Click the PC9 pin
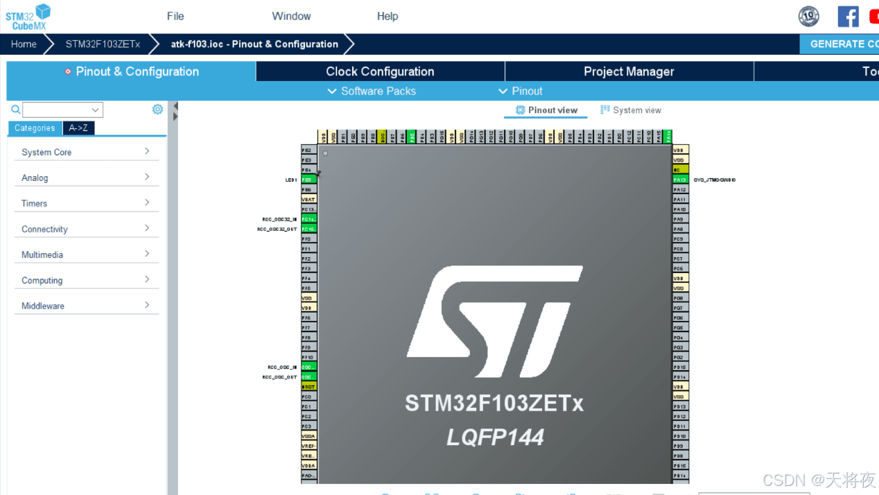The height and width of the screenshot is (495, 879). coord(681,238)
